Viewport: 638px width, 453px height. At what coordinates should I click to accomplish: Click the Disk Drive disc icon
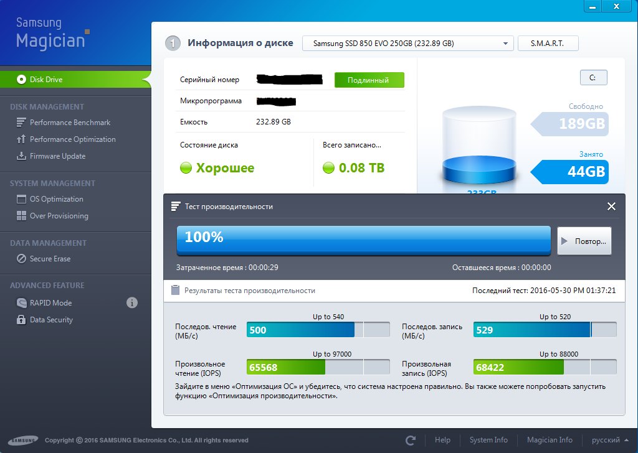tap(21, 79)
